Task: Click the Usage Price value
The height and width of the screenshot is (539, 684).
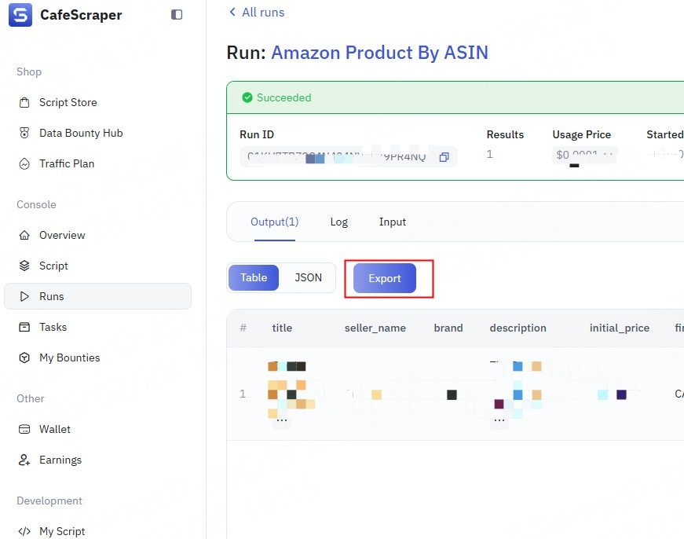Action: (584, 155)
